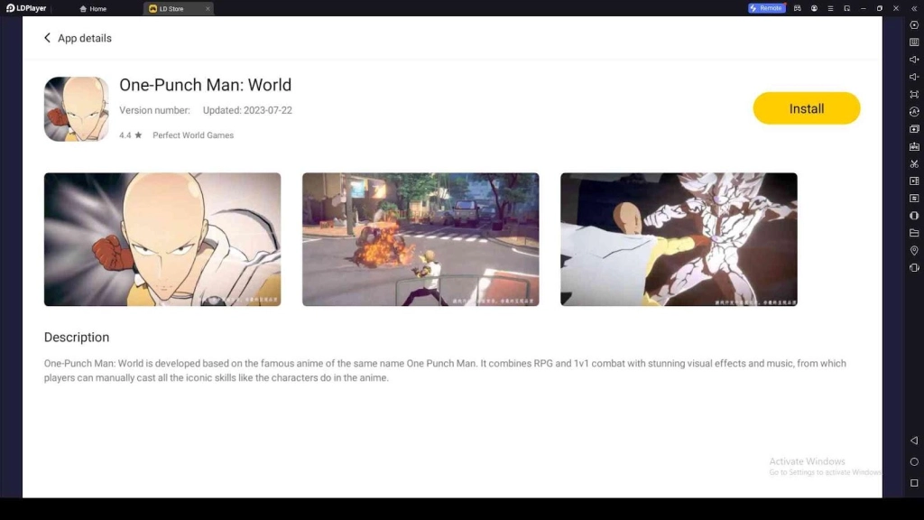Open the gamepad icon in title bar
The height and width of the screenshot is (520, 924).
[x=798, y=8]
